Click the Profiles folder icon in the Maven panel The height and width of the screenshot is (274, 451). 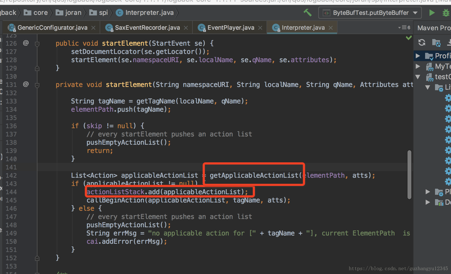pyautogui.click(x=429, y=56)
